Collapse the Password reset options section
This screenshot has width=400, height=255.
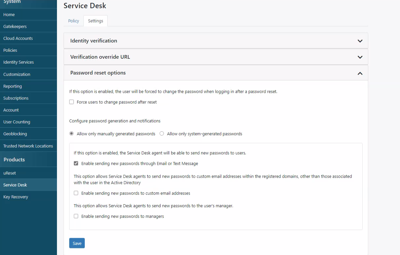pyautogui.click(x=216, y=73)
